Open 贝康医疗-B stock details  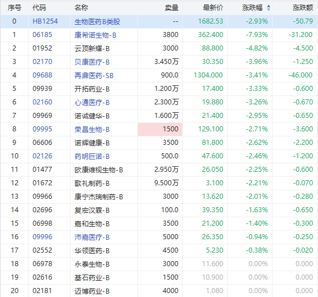(x=92, y=62)
